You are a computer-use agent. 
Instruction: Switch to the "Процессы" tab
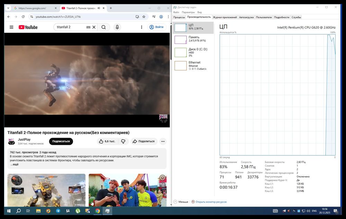(179, 17)
